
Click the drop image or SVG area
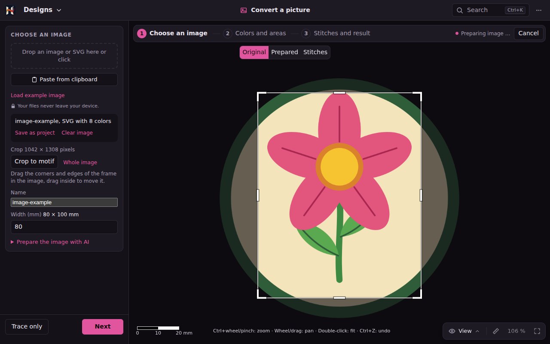[64, 56]
